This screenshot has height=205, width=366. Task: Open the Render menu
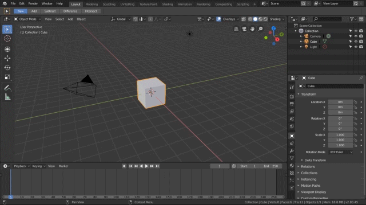point(33,3)
